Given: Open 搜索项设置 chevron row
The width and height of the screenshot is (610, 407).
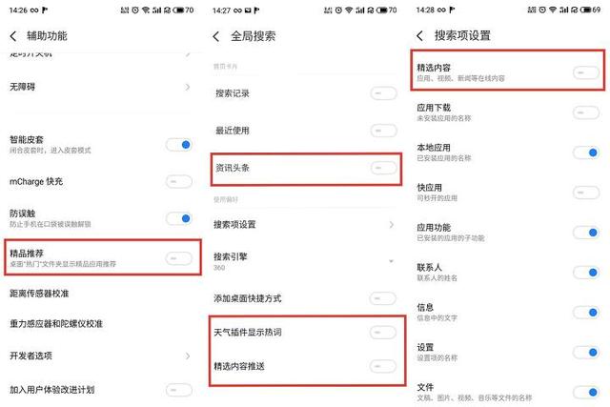Looking at the screenshot, I should pyautogui.click(x=303, y=225).
